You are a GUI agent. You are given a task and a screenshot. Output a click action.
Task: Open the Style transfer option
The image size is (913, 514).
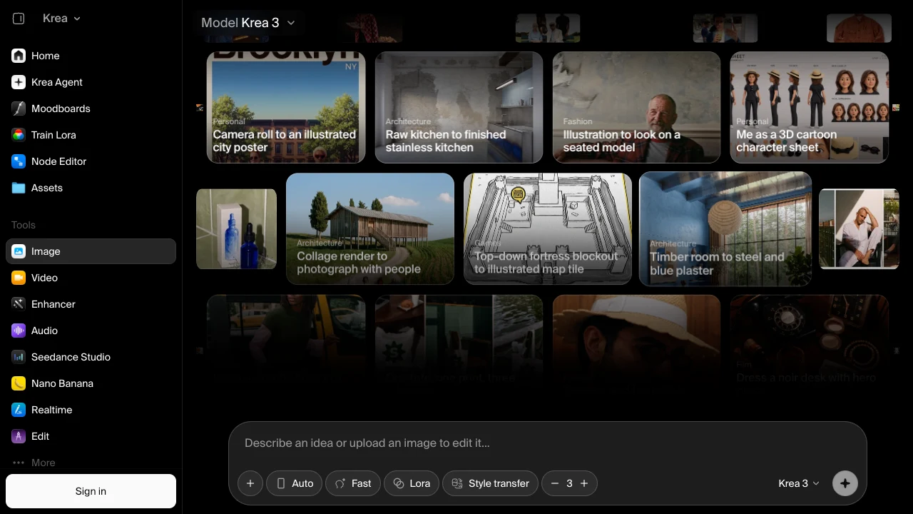click(491, 483)
